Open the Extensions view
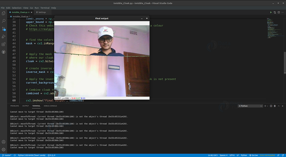The width and height of the screenshot is (286, 157). [4, 44]
